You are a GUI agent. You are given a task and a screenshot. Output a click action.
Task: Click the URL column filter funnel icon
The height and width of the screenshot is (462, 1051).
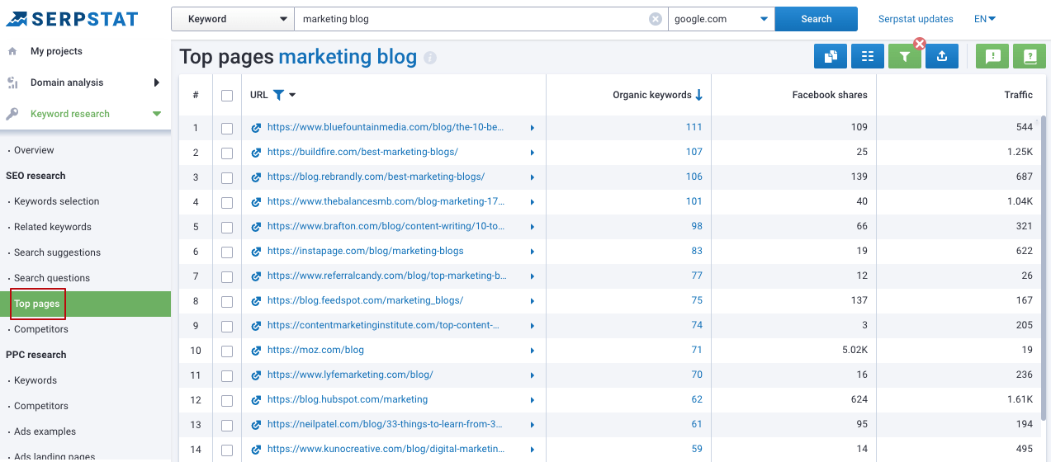point(279,95)
